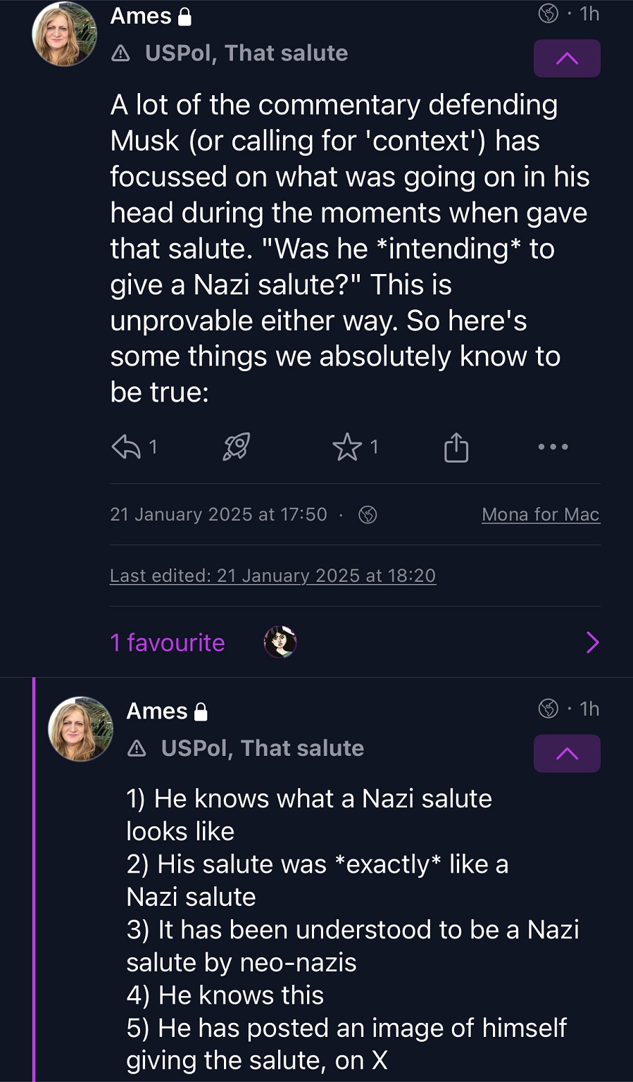Open the share sheet icon
The image size is (633, 1082).
456,447
